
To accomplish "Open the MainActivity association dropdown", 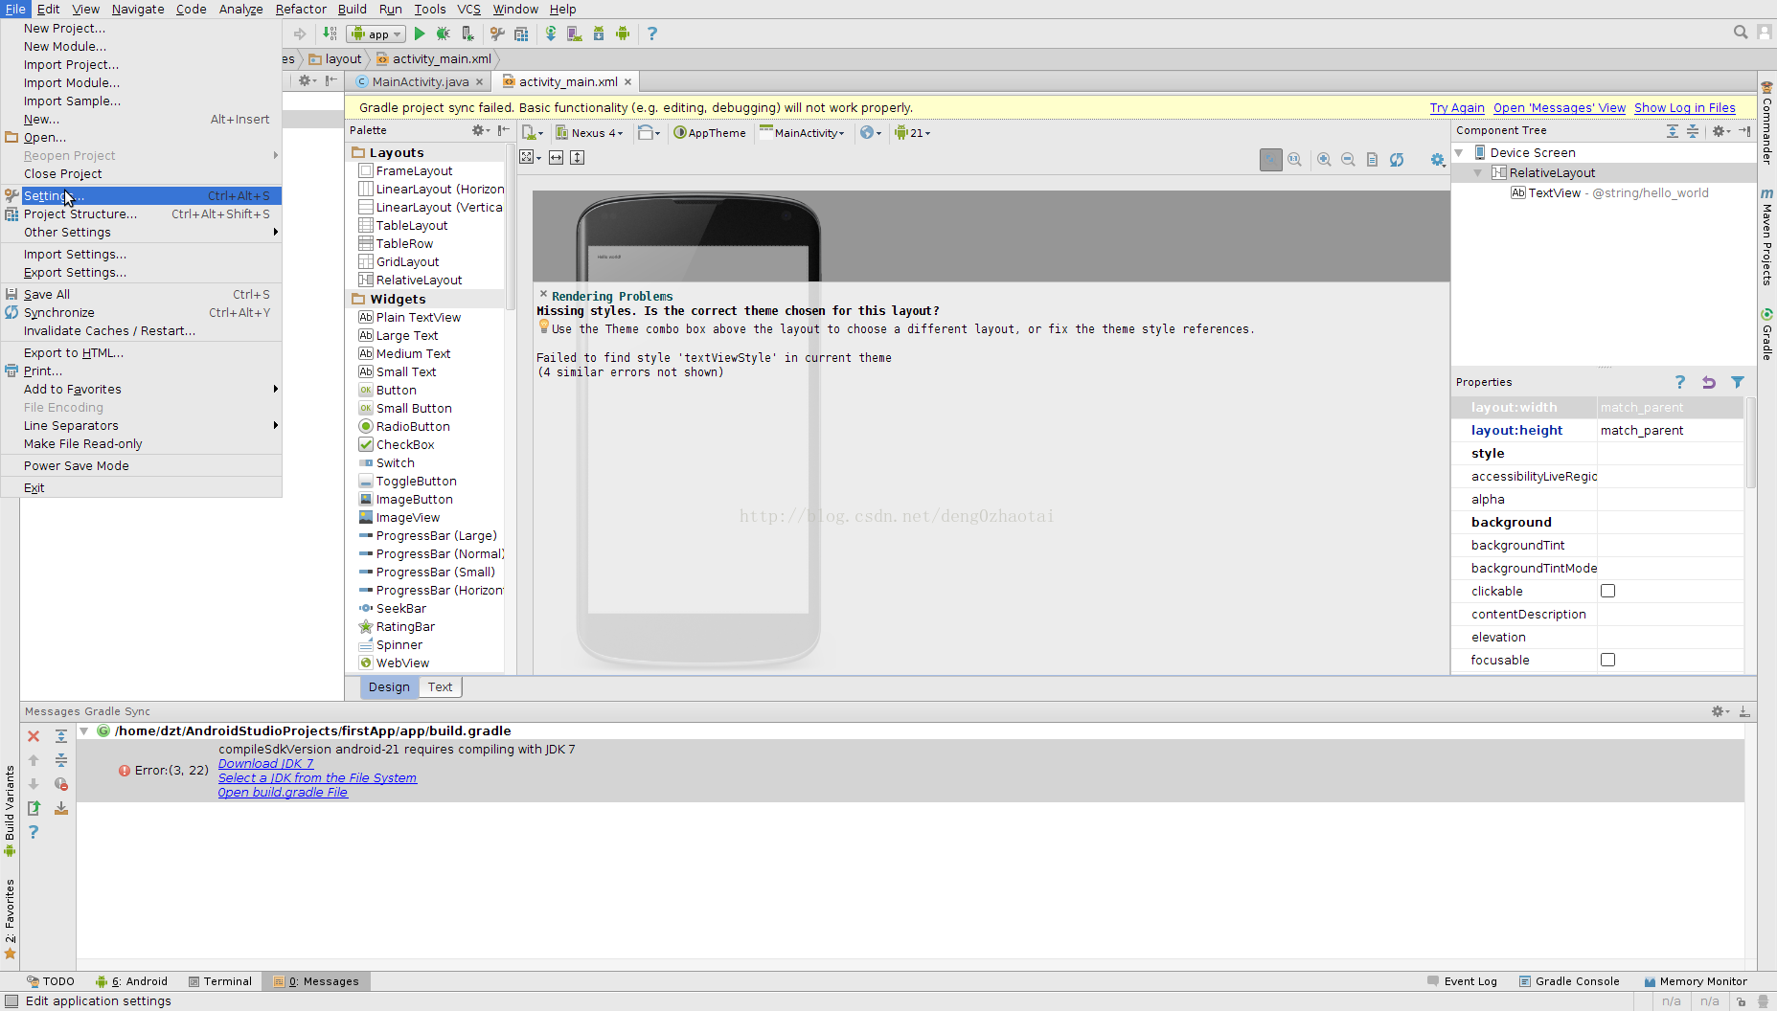I will (803, 133).
